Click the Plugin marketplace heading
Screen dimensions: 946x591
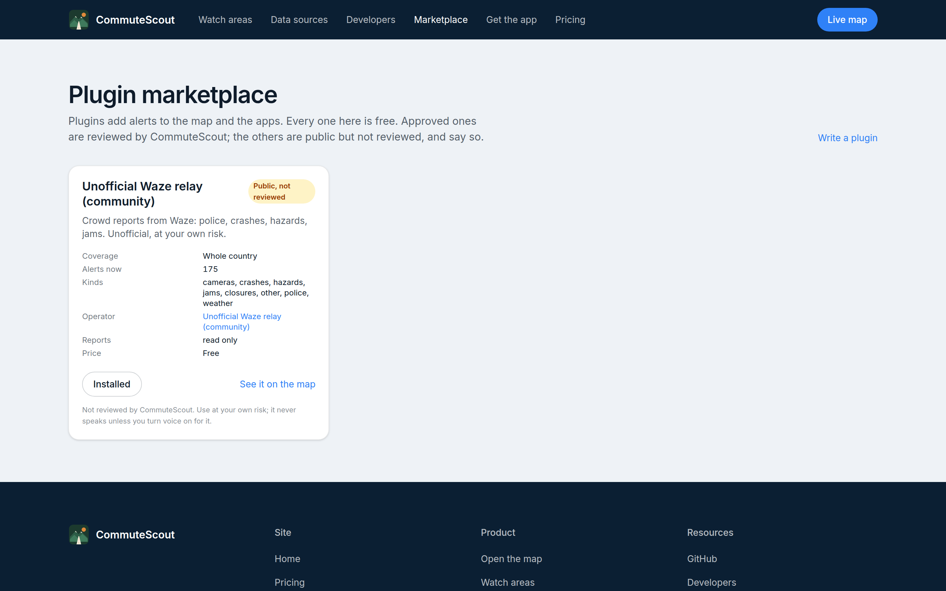click(173, 95)
